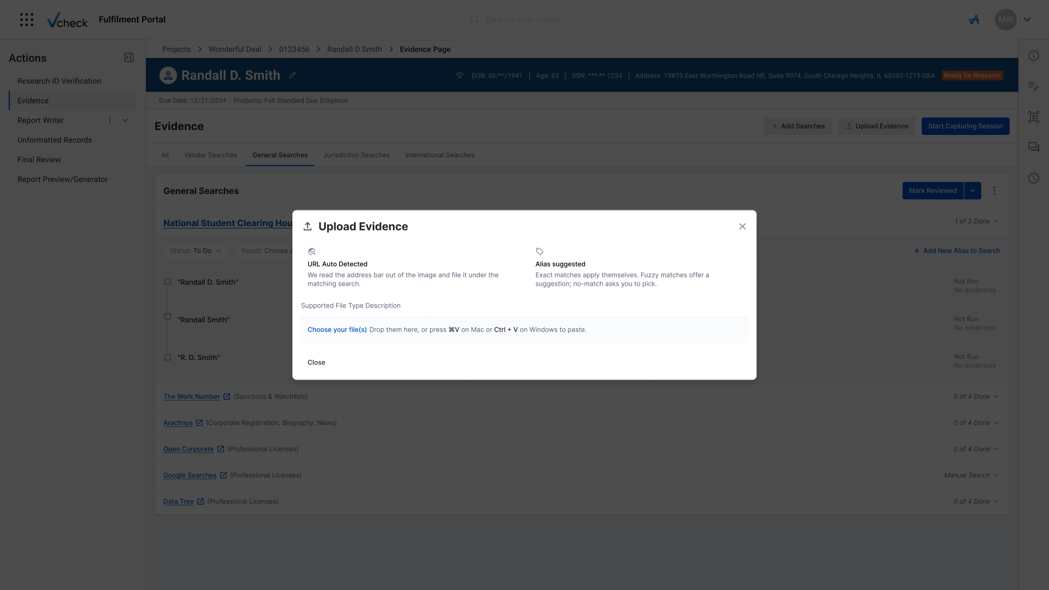This screenshot has height=590, width=1049.
Task: Click the AI assistant icon in header
Action: (x=974, y=20)
